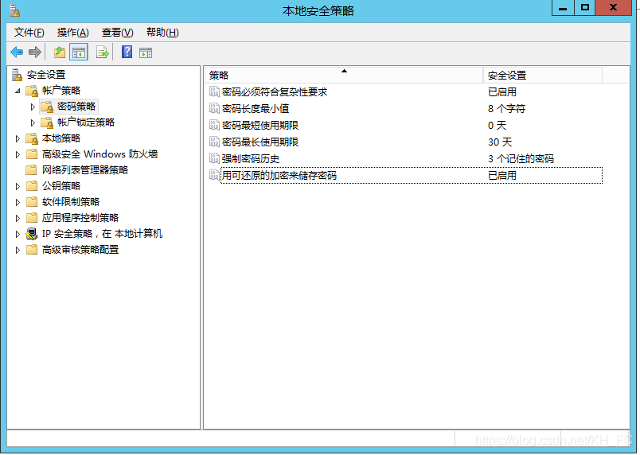Click the up one level folder icon
This screenshot has width=640, height=455.
60,52
